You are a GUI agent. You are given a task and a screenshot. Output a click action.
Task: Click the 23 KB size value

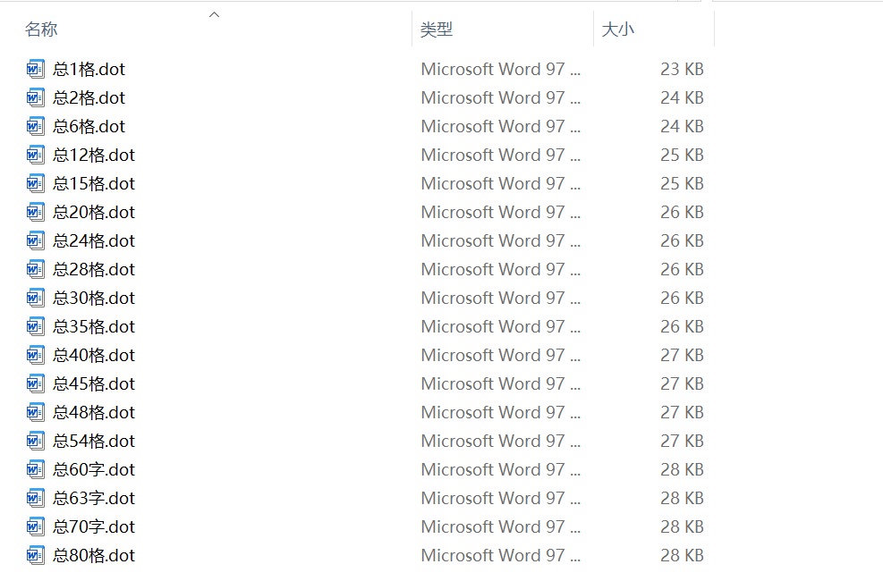682,69
